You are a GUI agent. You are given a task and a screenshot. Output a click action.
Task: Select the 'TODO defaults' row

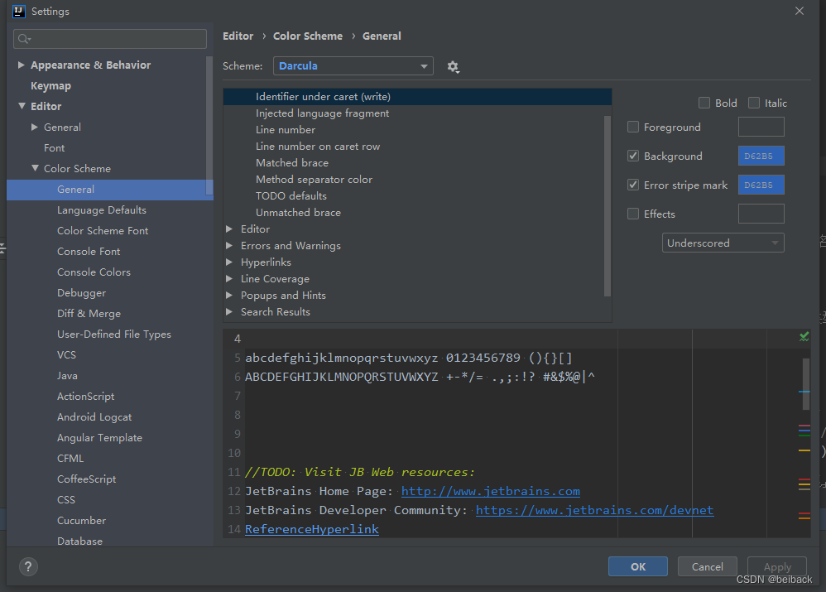417,196
